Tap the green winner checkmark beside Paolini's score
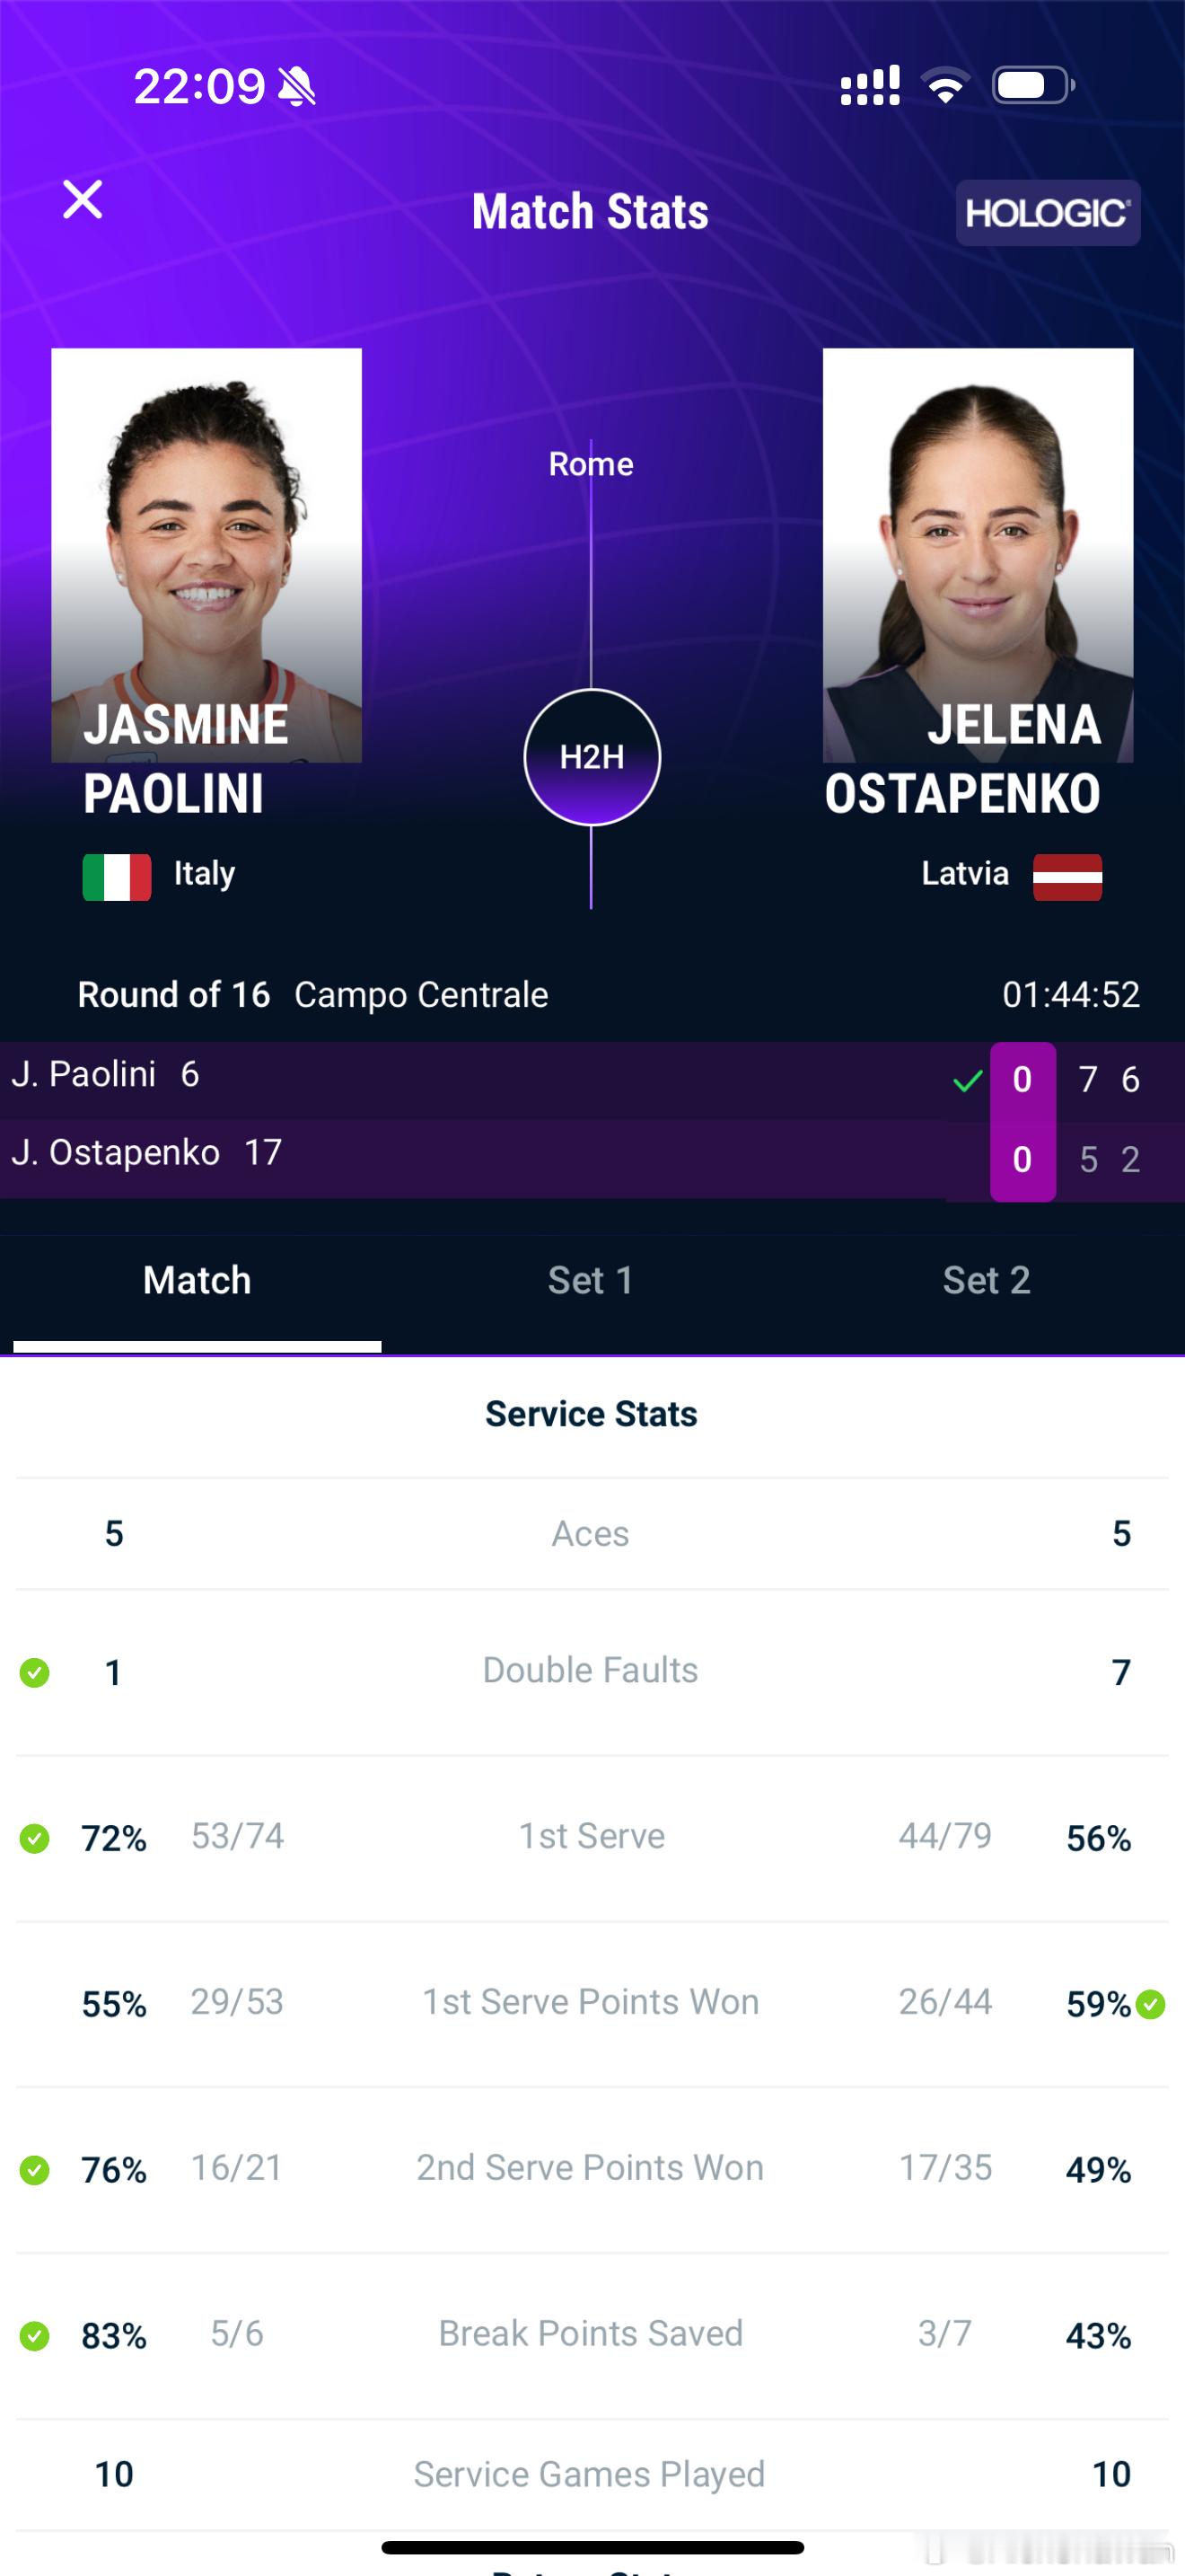This screenshot has width=1185, height=2576. (x=967, y=1081)
